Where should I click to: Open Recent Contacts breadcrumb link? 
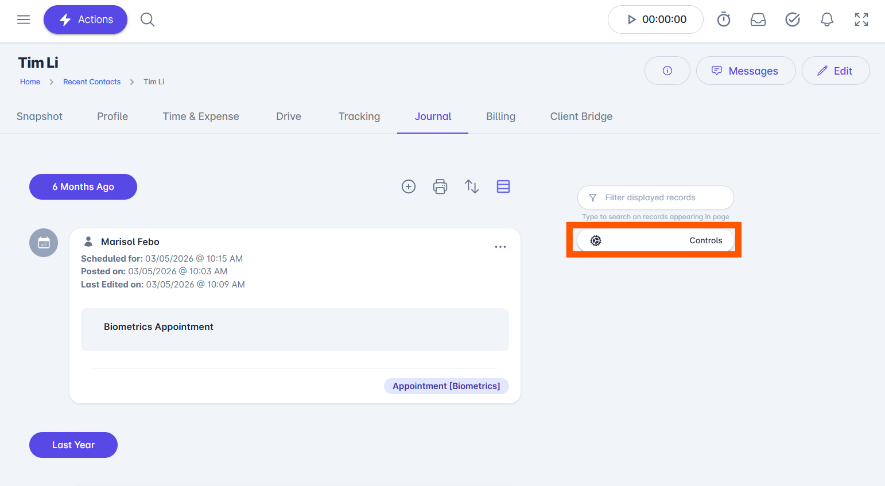[92, 81]
